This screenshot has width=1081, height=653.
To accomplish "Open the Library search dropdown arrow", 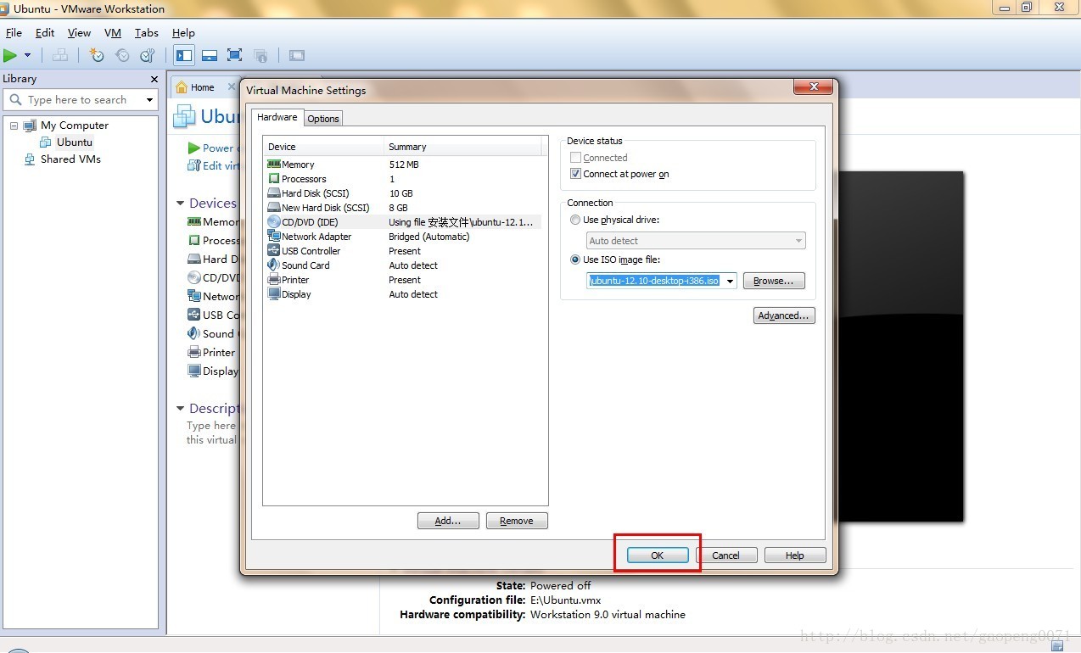I will (150, 100).
